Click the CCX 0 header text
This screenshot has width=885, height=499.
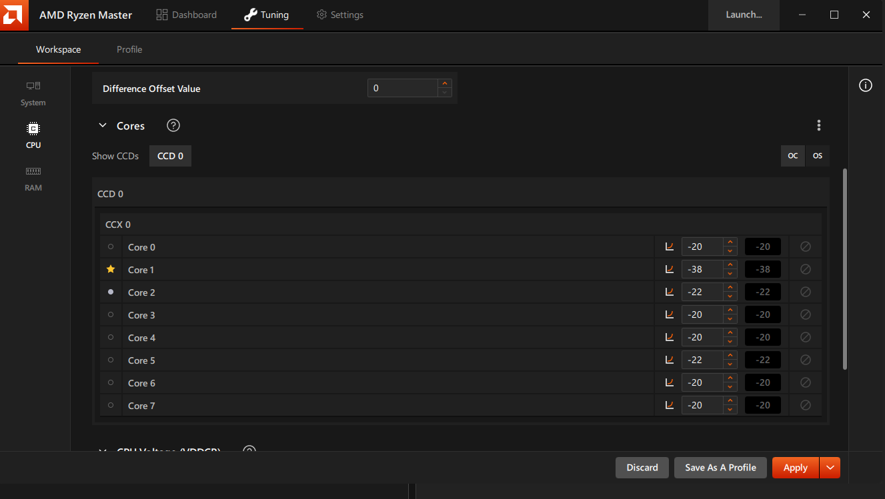pyautogui.click(x=118, y=225)
